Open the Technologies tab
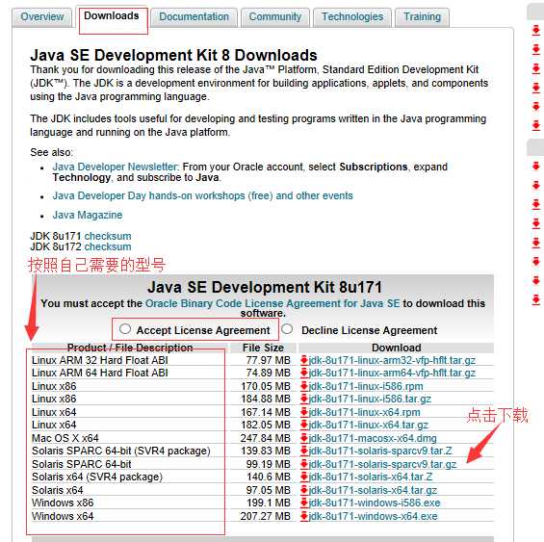The width and height of the screenshot is (544, 542). [352, 16]
